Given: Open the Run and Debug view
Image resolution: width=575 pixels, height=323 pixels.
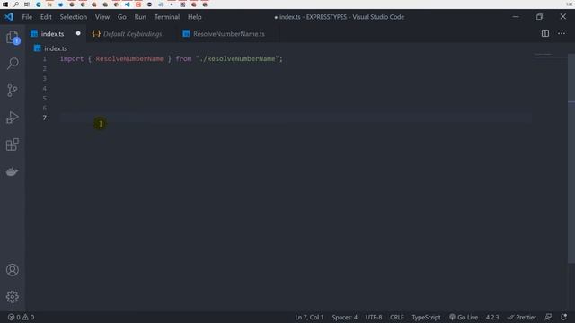Looking at the screenshot, I should (13, 118).
